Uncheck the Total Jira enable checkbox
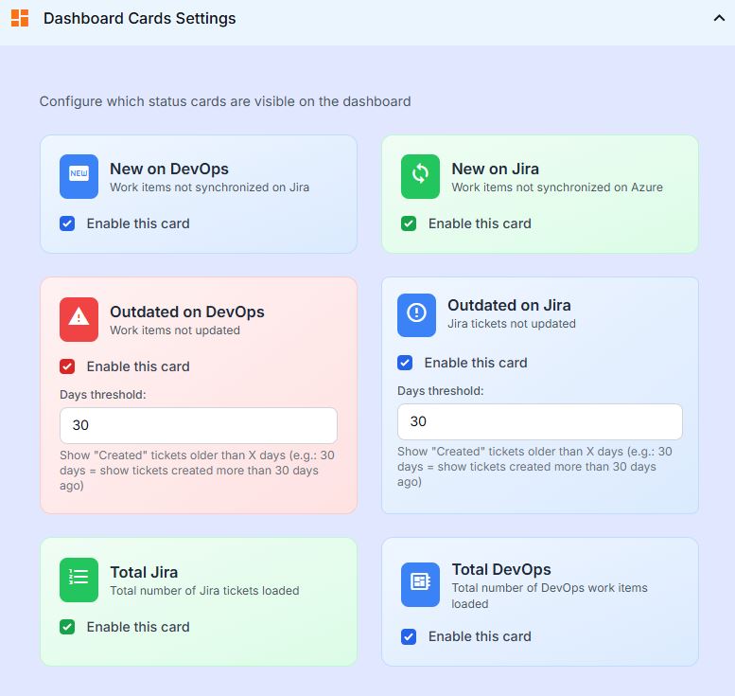This screenshot has width=735, height=696. (67, 627)
